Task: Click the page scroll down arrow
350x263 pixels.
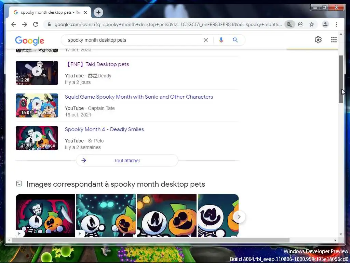Action: pyautogui.click(x=341, y=234)
